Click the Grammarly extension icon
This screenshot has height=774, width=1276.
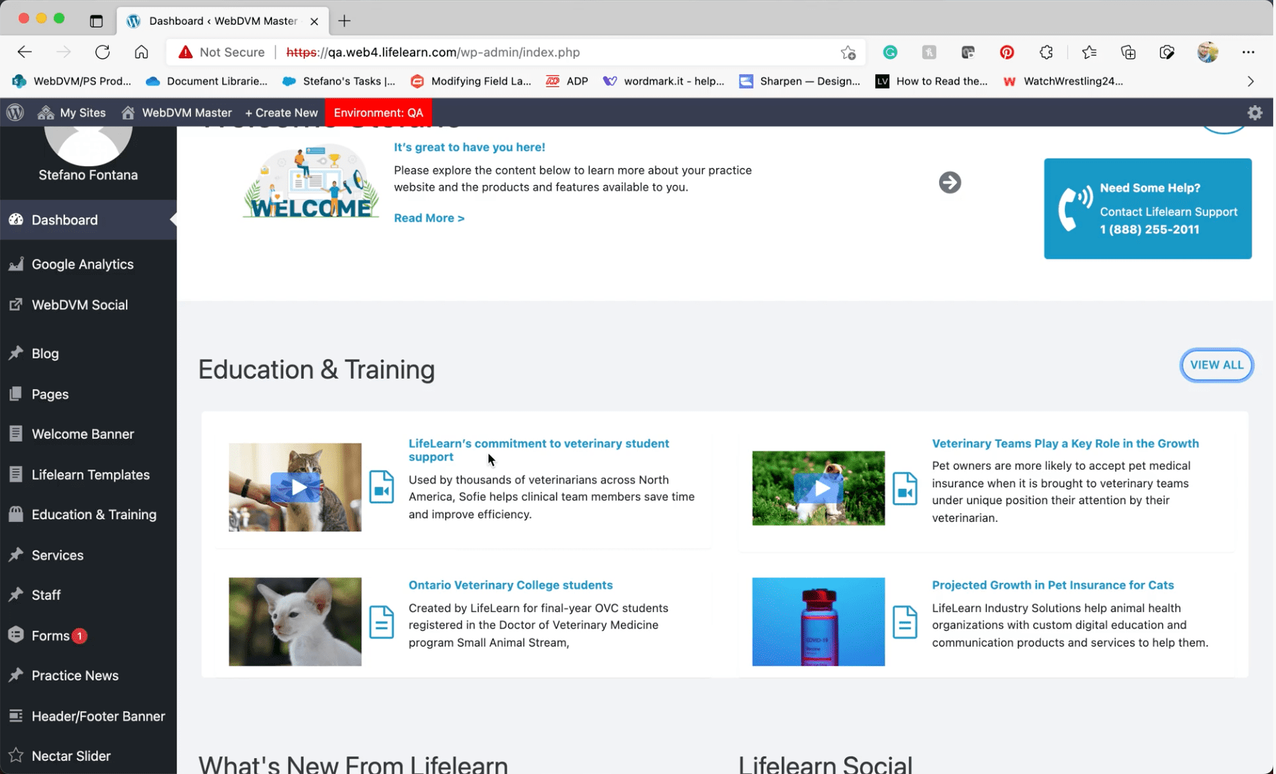pyautogui.click(x=890, y=52)
